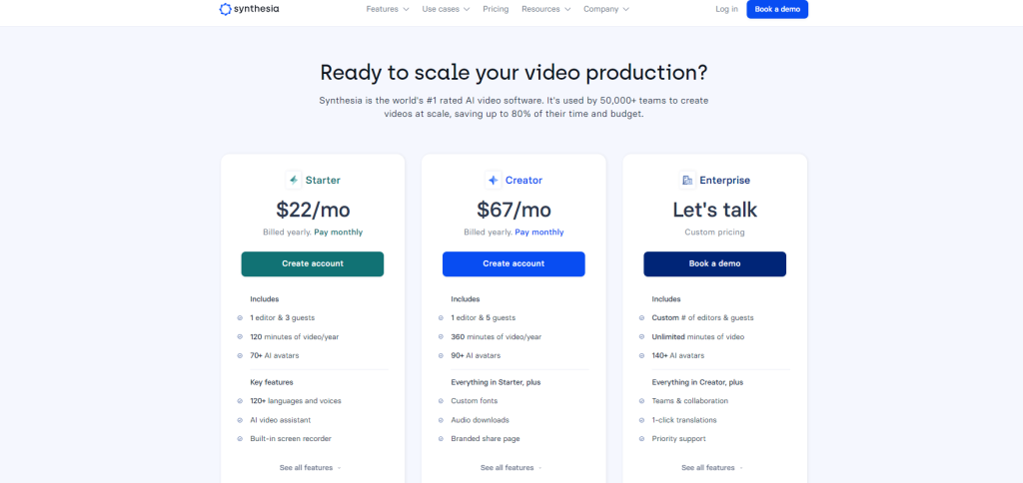Screen dimensions: 1023x483
Task: Click the Starter plan title
Action: (323, 180)
